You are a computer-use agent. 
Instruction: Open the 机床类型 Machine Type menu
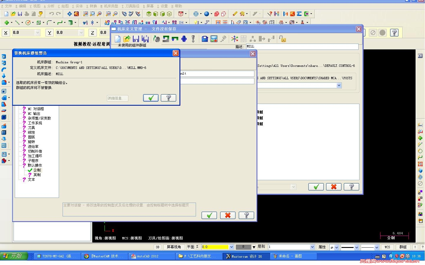[109, 6]
